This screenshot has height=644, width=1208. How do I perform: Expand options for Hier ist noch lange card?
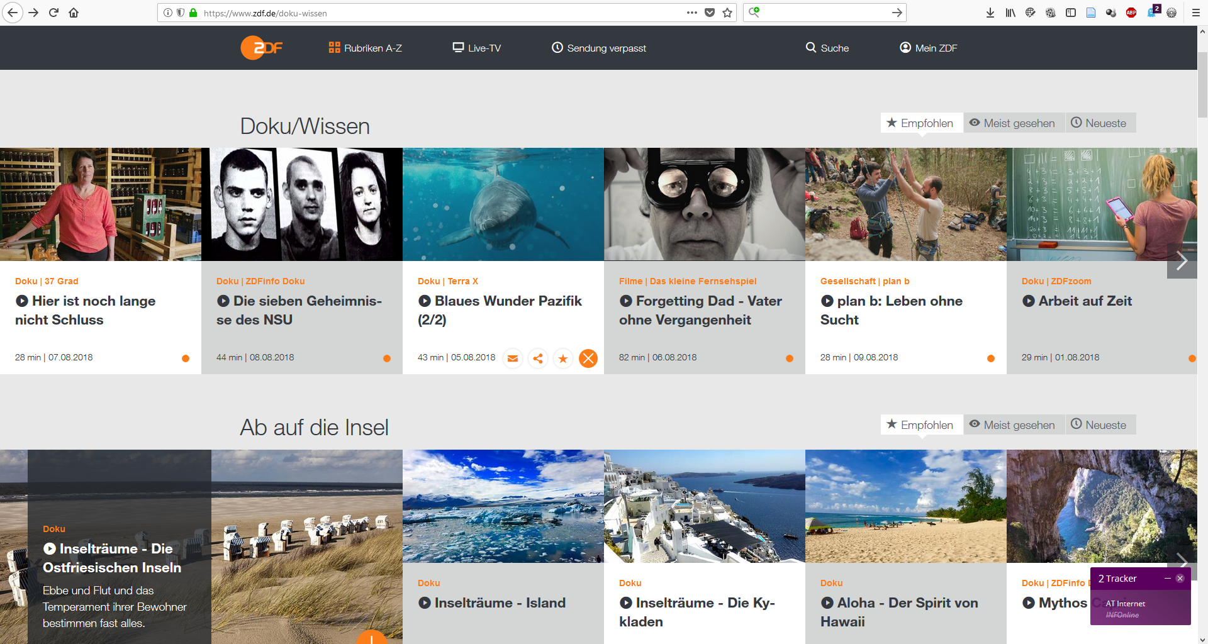(x=186, y=358)
